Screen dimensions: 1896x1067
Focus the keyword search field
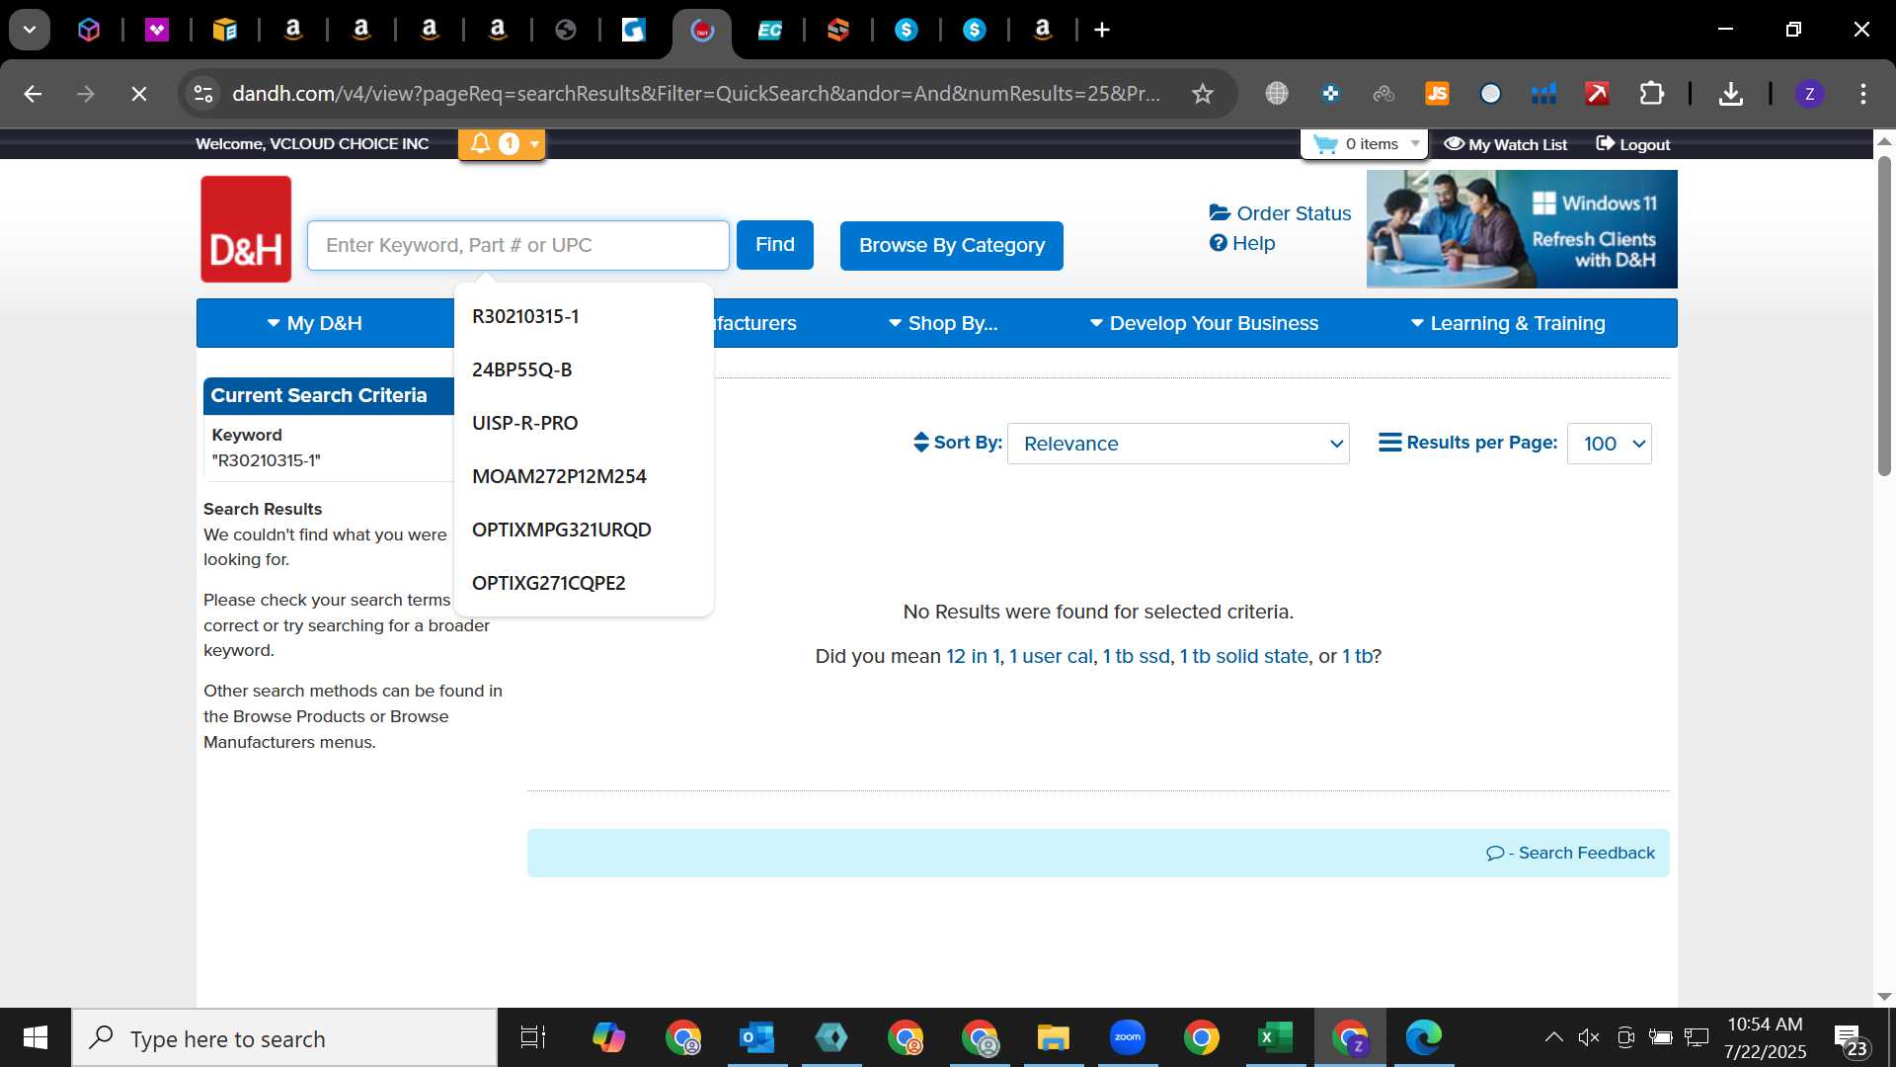coord(518,245)
